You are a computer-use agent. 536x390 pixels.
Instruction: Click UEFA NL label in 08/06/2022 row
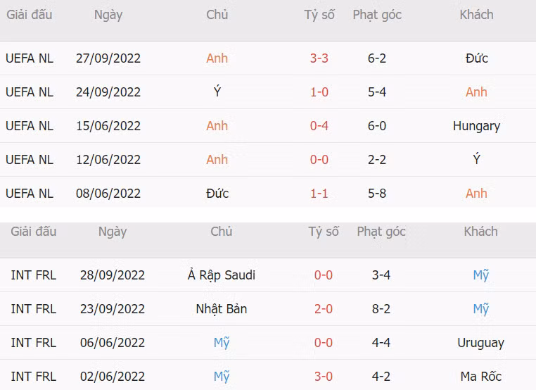click(30, 194)
